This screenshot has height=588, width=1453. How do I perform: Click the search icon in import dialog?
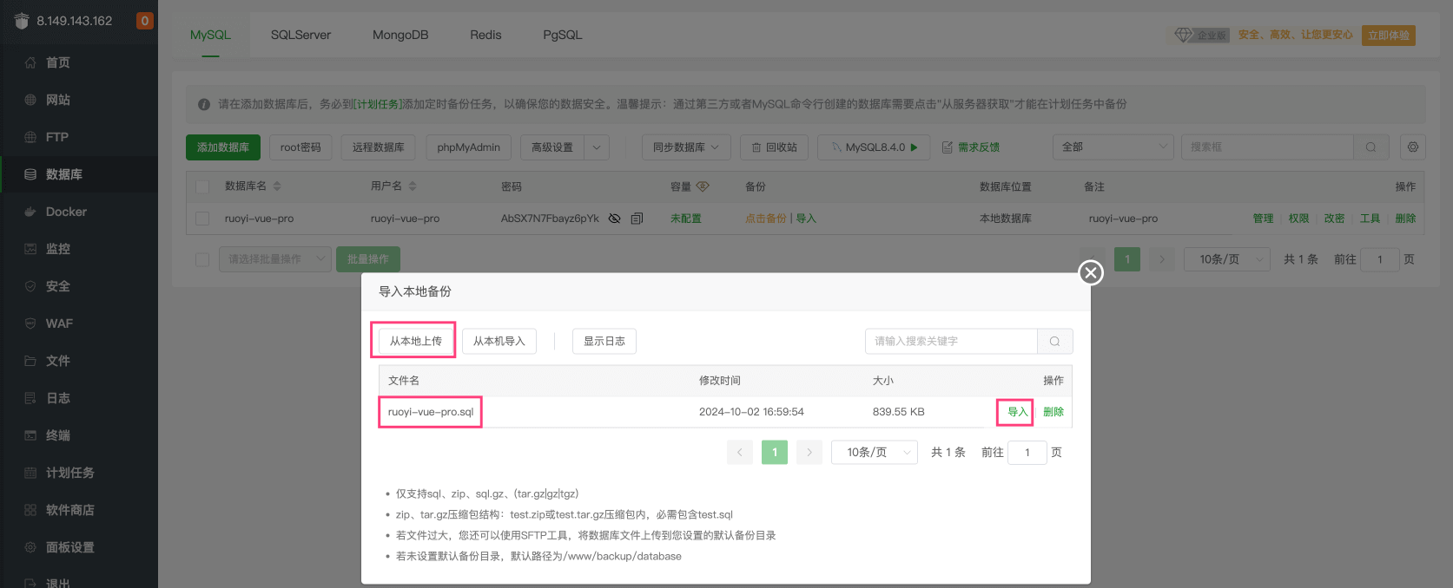click(1054, 342)
